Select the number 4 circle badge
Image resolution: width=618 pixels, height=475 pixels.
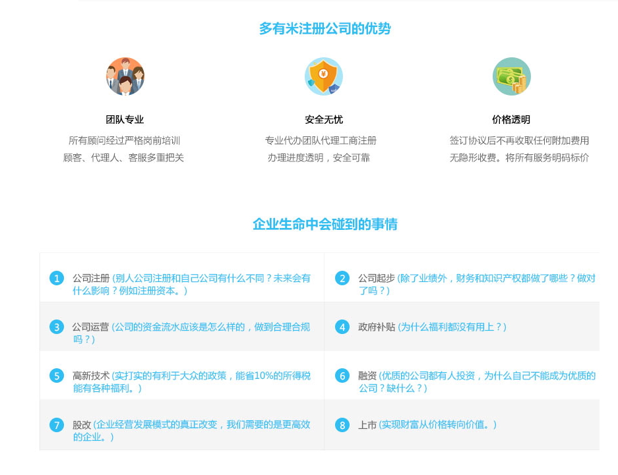[342, 327]
